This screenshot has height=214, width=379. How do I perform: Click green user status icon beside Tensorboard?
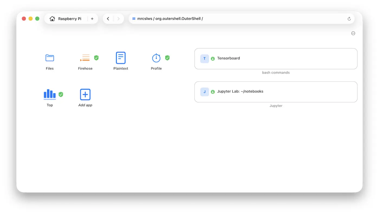click(213, 58)
